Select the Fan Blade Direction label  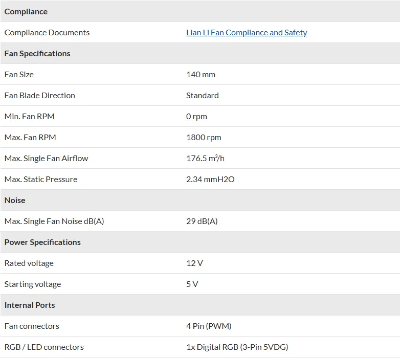[x=40, y=96]
